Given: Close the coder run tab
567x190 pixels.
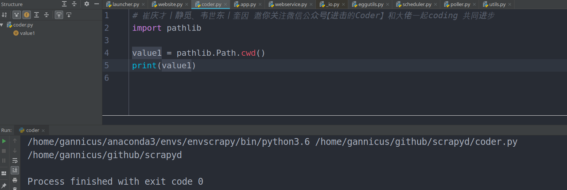Looking at the screenshot, I should pyautogui.click(x=44, y=130).
